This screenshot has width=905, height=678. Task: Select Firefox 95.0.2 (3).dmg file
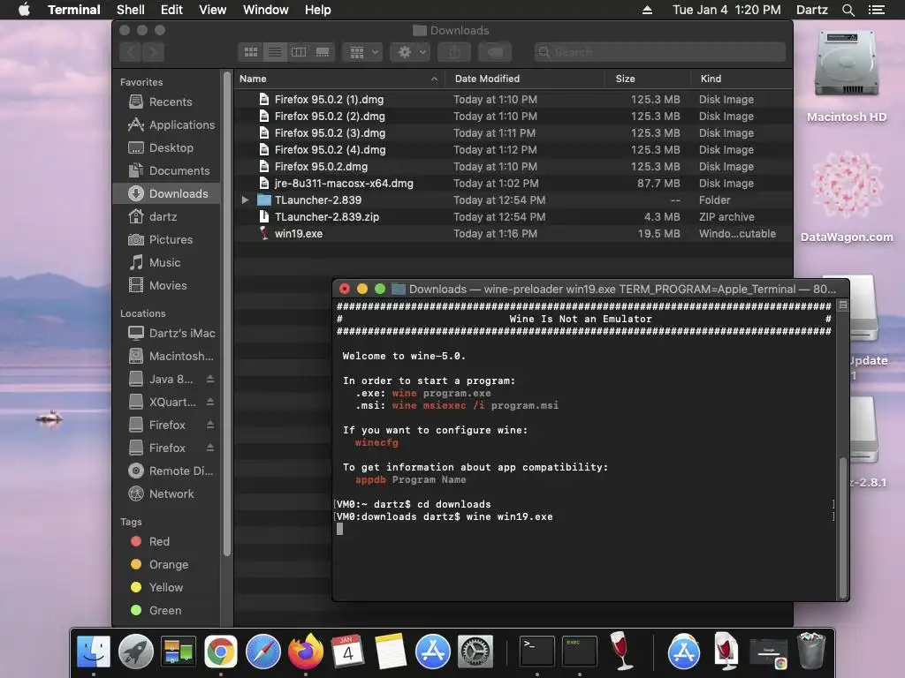pos(513,132)
